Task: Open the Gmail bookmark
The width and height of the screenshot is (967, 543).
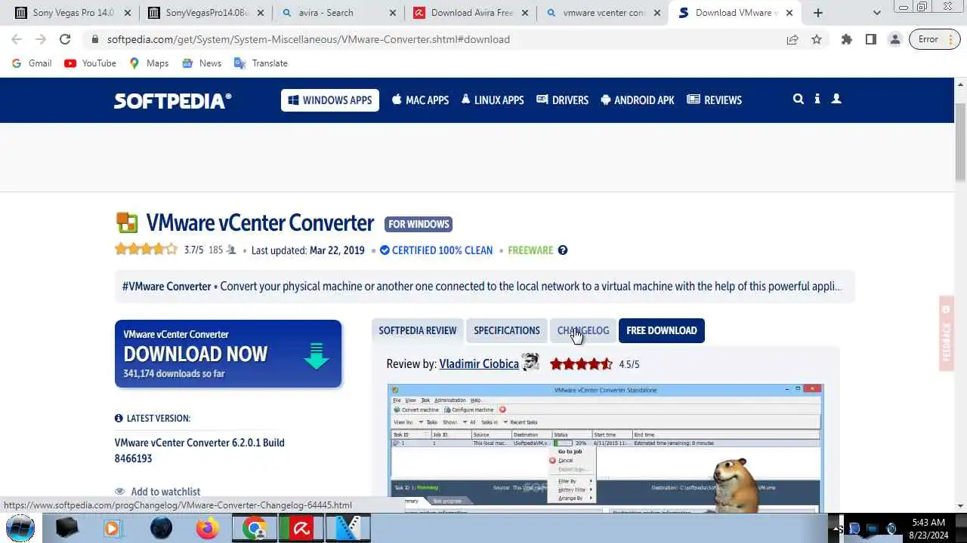Action: [x=32, y=63]
